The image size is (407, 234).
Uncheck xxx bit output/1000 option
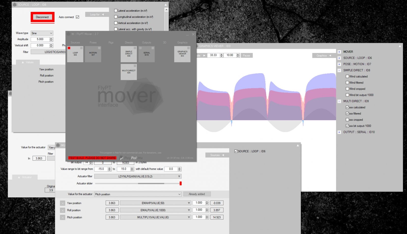coord(347,126)
